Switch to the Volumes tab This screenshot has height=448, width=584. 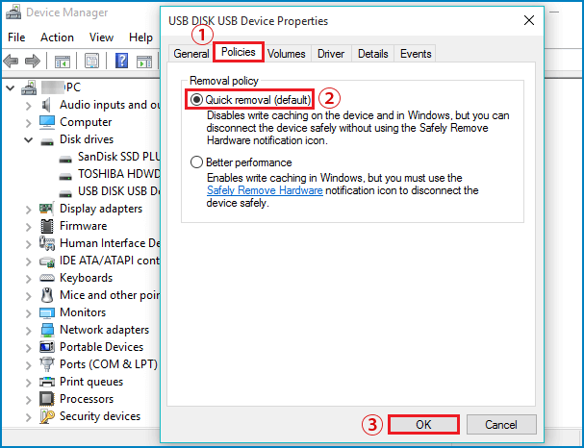pos(287,54)
